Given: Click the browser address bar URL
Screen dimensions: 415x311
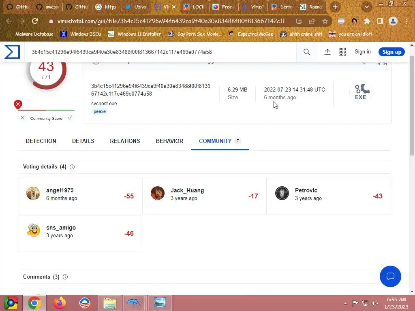Looking at the screenshot, I should point(173,21).
